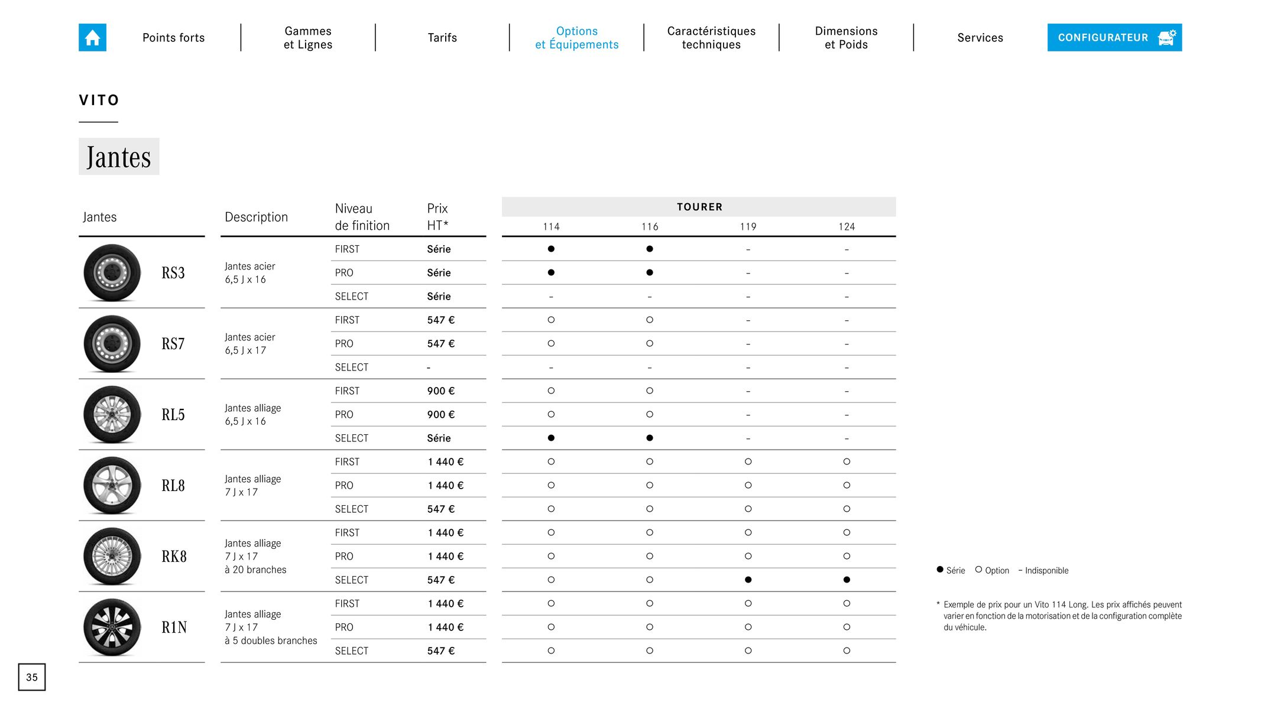Click the RL8 alloy wheel thumbnail
Viewport: 1261px width, 709px height.
tap(112, 486)
